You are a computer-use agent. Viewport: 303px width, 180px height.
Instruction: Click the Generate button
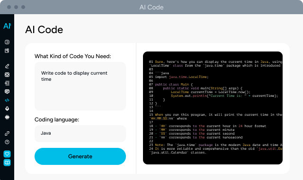pyautogui.click(x=80, y=156)
